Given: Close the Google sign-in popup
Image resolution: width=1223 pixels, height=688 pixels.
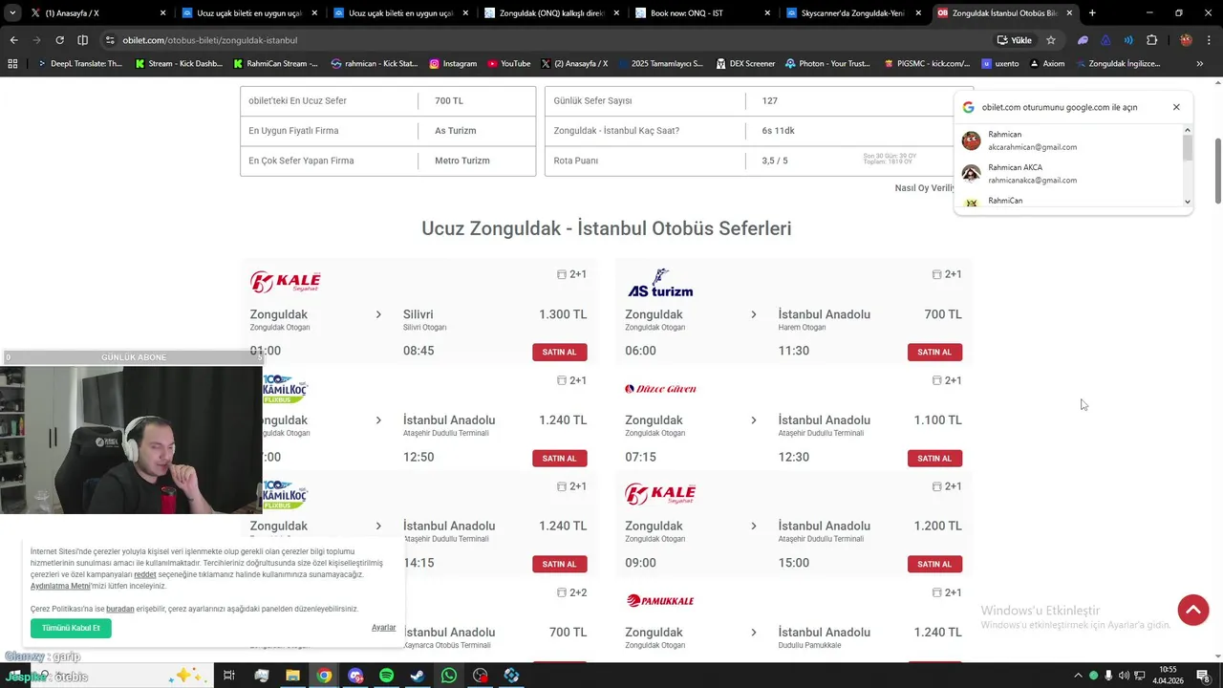Looking at the screenshot, I should coord(1176,107).
